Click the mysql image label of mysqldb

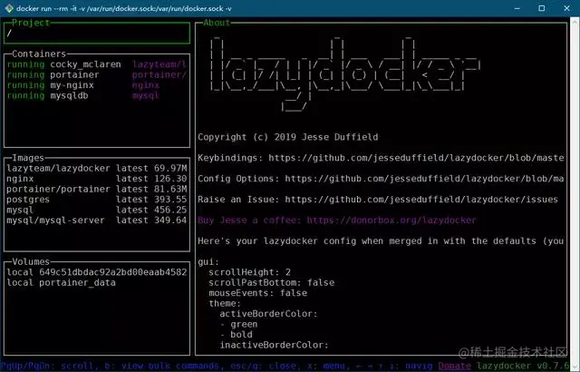[x=145, y=95]
